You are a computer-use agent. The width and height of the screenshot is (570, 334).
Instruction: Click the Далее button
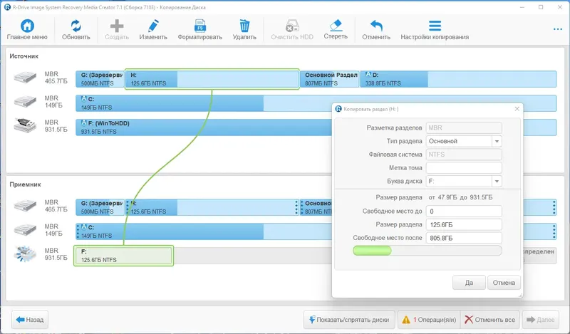point(541,320)
